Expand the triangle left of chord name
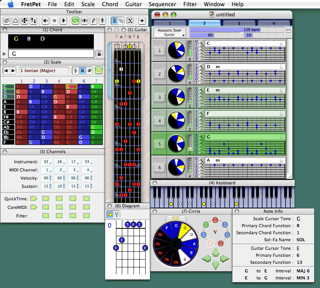Viewport: 320px width, 288px height. (x=5, y=54)
